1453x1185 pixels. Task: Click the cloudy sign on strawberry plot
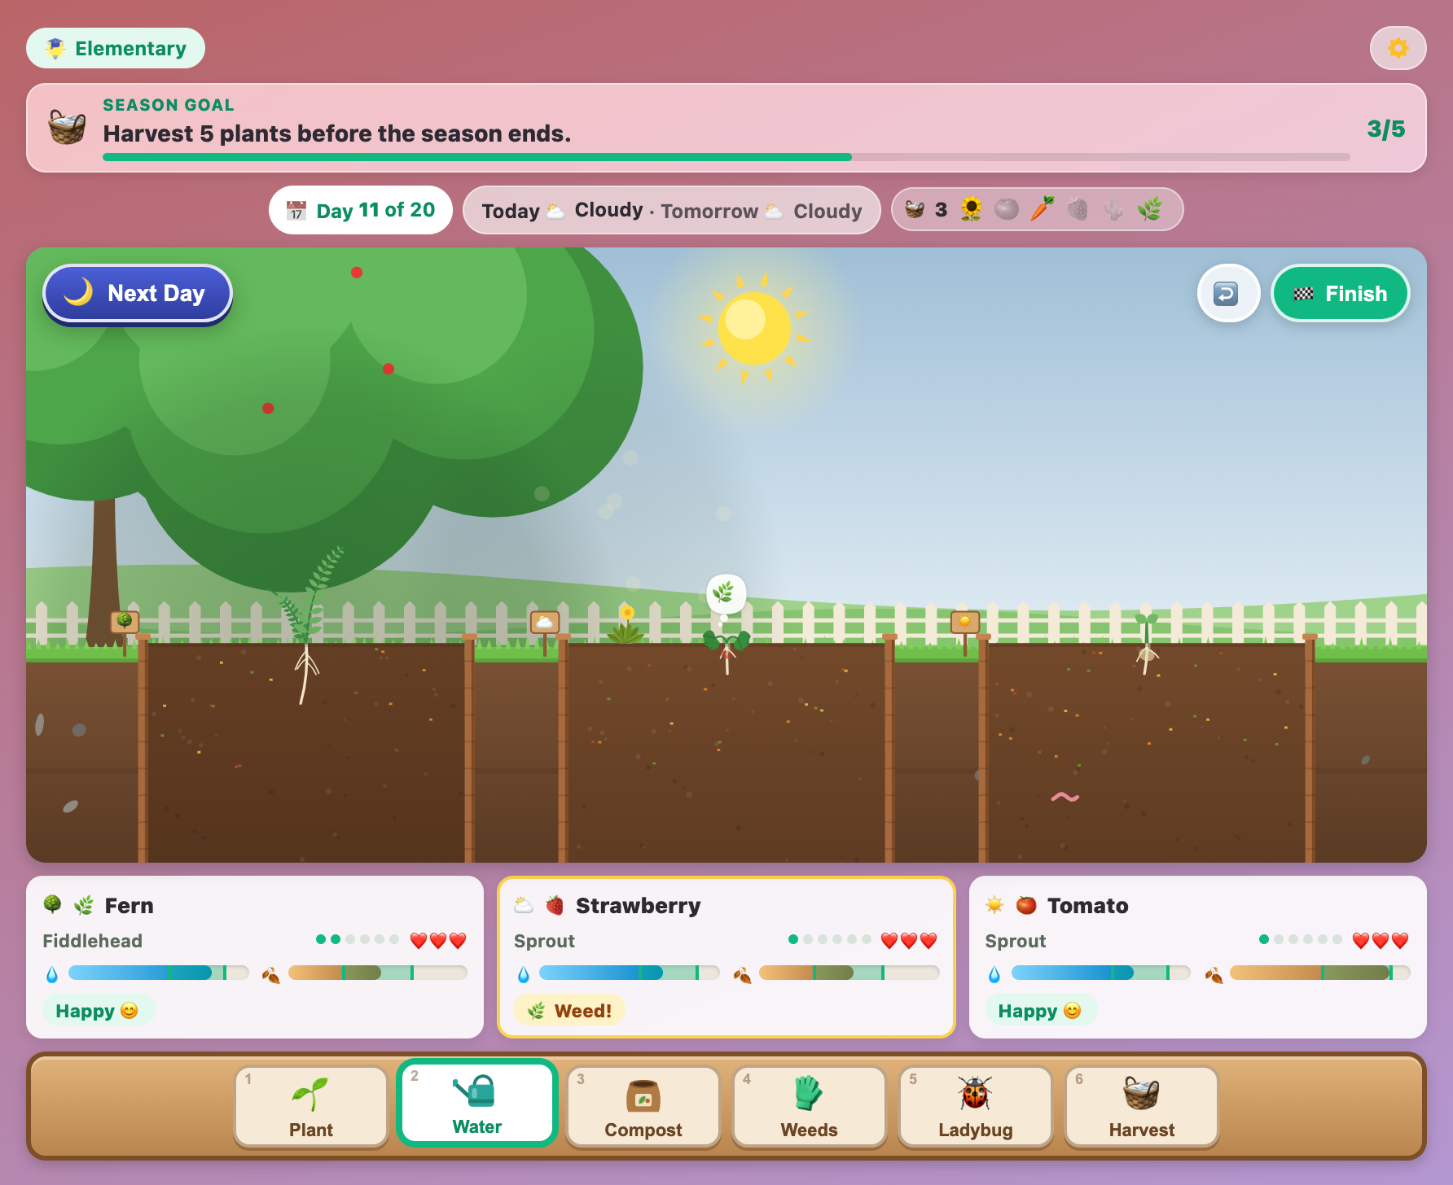tap(545, 624)
